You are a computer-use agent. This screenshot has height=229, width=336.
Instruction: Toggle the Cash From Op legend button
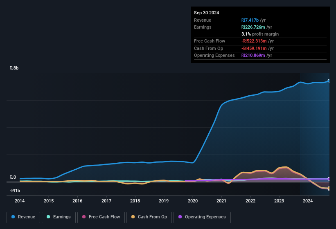tap(149, 218)
